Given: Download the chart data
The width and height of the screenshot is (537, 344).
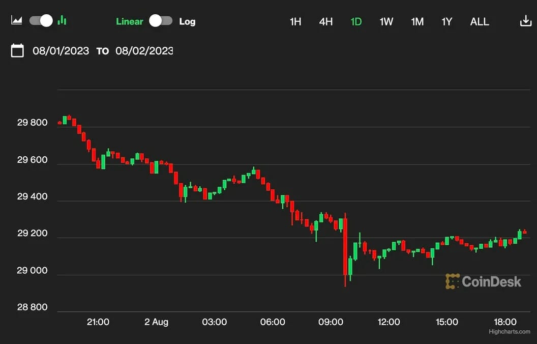Looking at the screenshot, I should point(525,21).
